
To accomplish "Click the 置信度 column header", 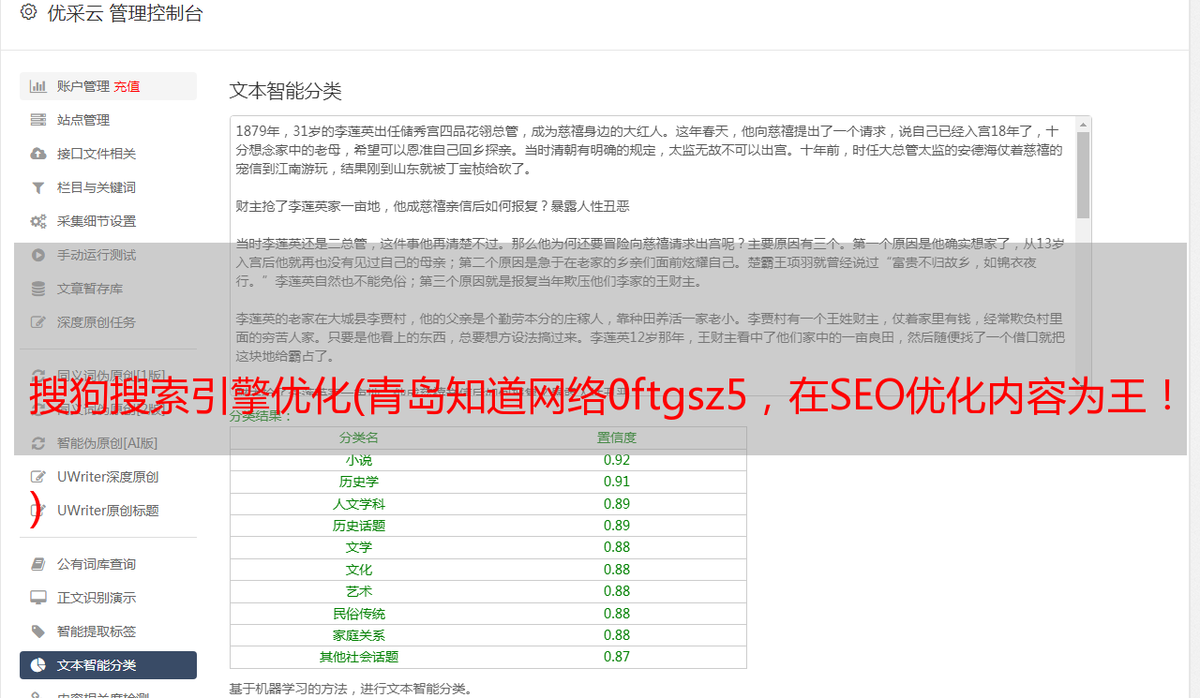I will point(617,438).
